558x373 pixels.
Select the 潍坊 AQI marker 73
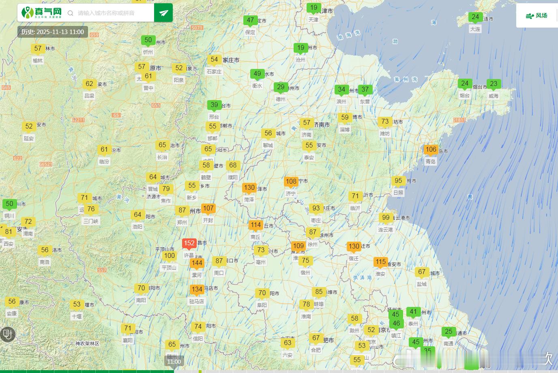click(385, 121)
